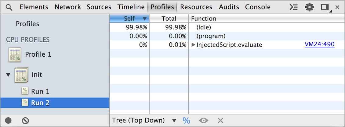Select Run 1 profile
The height and width of the screenshot is (127, 345).
[x=40, y=91]
